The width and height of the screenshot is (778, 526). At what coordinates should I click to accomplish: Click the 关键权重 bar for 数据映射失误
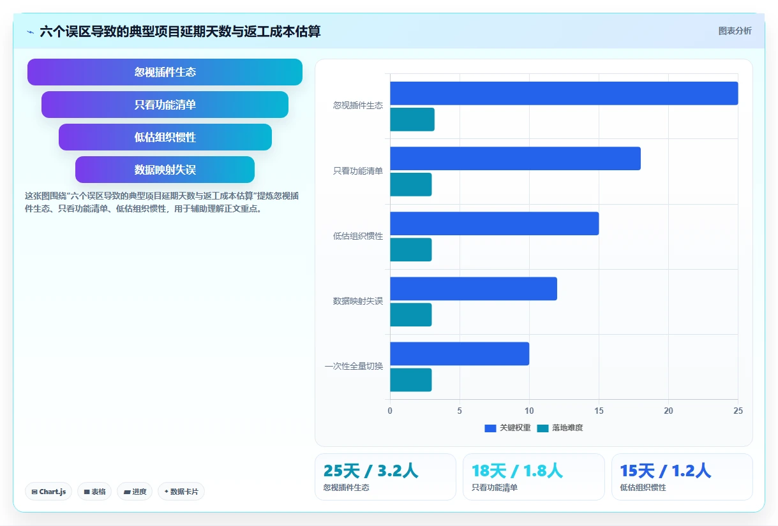coord(474,289)
